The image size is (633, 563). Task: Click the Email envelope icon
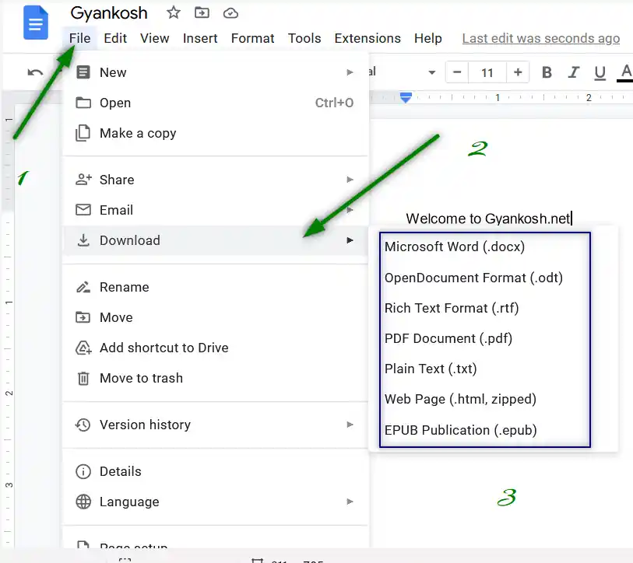[x=83, y=210]
